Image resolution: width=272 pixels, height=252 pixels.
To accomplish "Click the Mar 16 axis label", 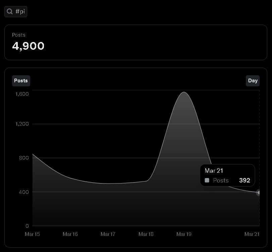I will click(x=70, y=234).
